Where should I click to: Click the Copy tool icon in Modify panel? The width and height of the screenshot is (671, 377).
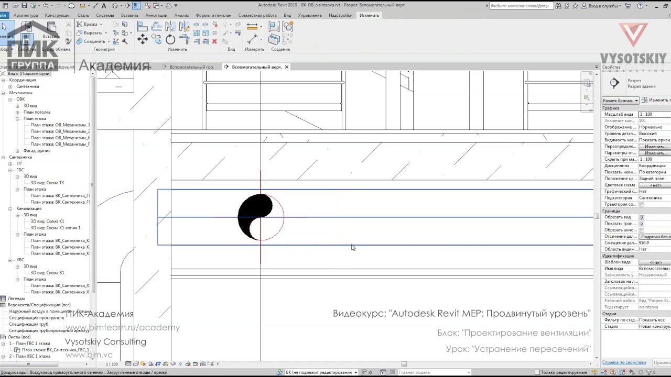coord(156,39)
